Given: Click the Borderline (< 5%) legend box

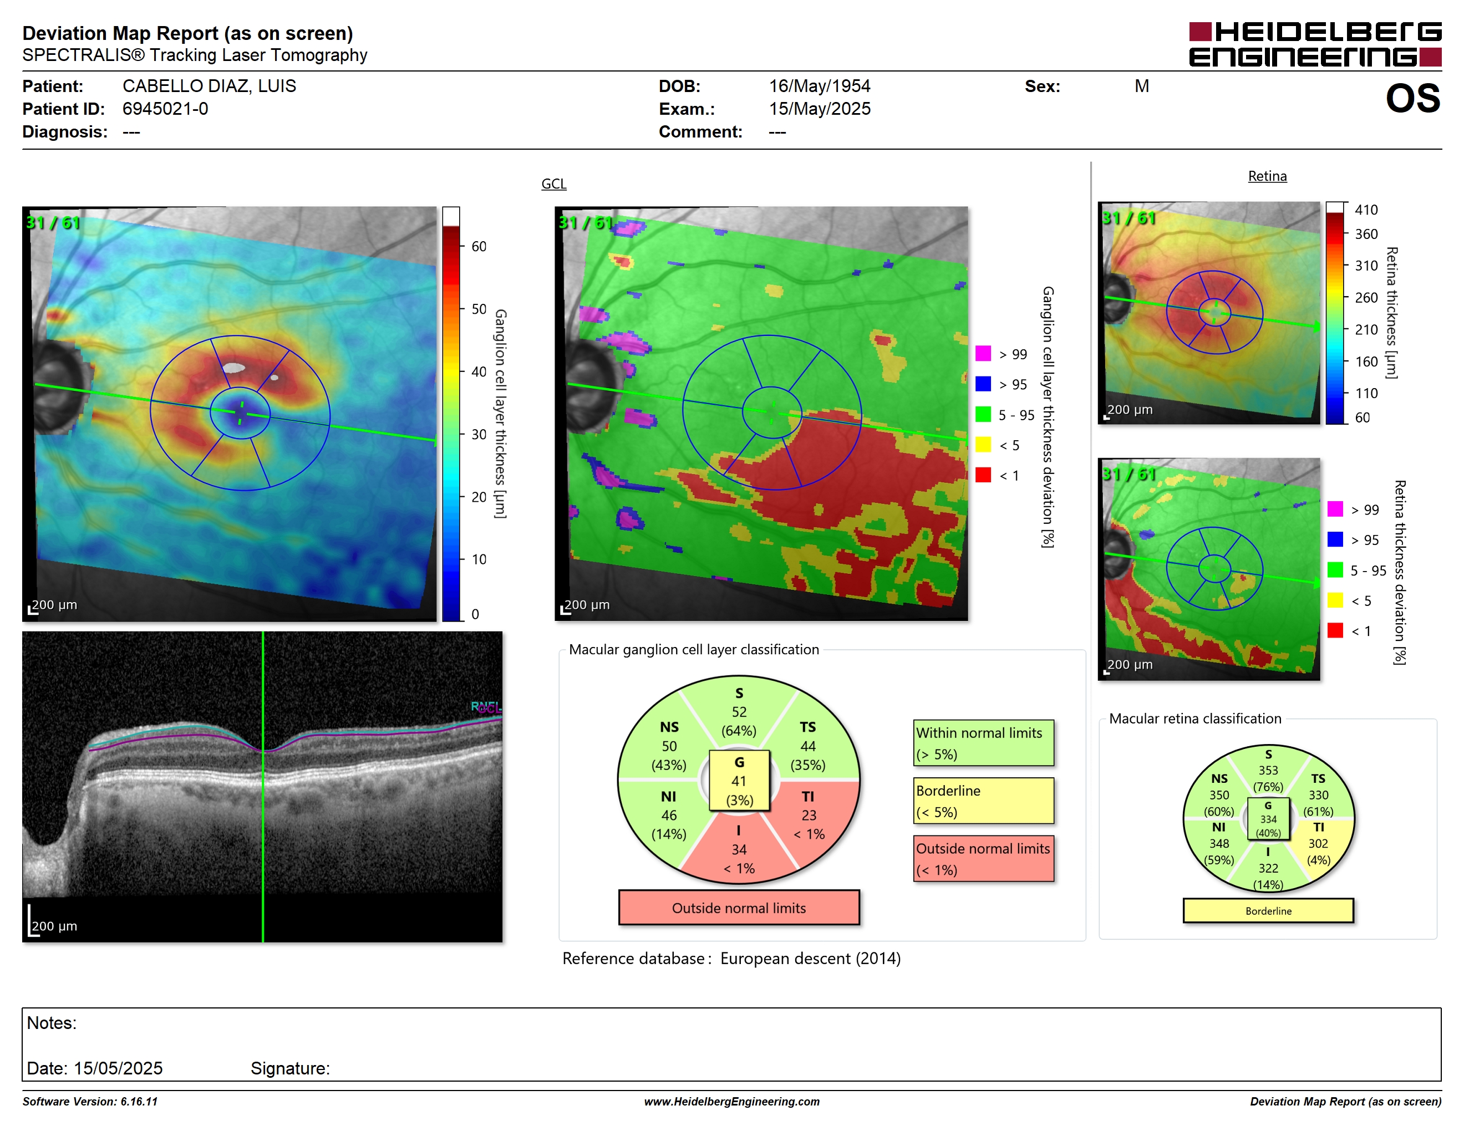Looking at the screenshot, I should pyautogui.click(x=983, y=801).
